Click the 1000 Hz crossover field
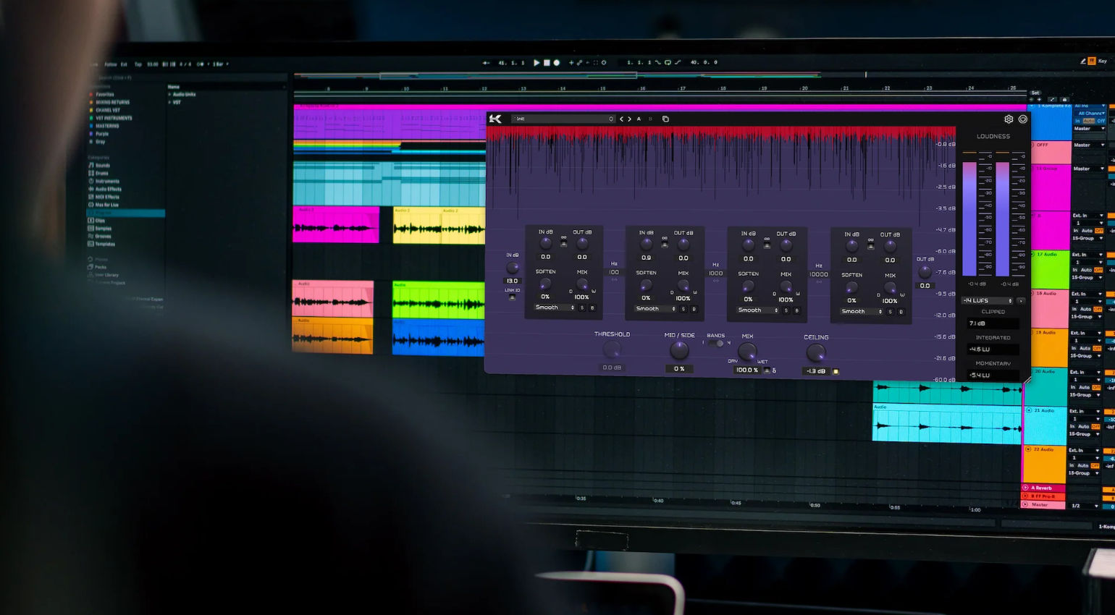This screenshot has height=615, width=1115. click(x=715, y=273)
